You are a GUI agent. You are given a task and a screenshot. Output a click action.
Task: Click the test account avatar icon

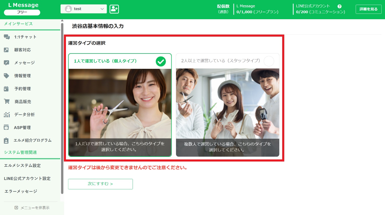(68, 9)
